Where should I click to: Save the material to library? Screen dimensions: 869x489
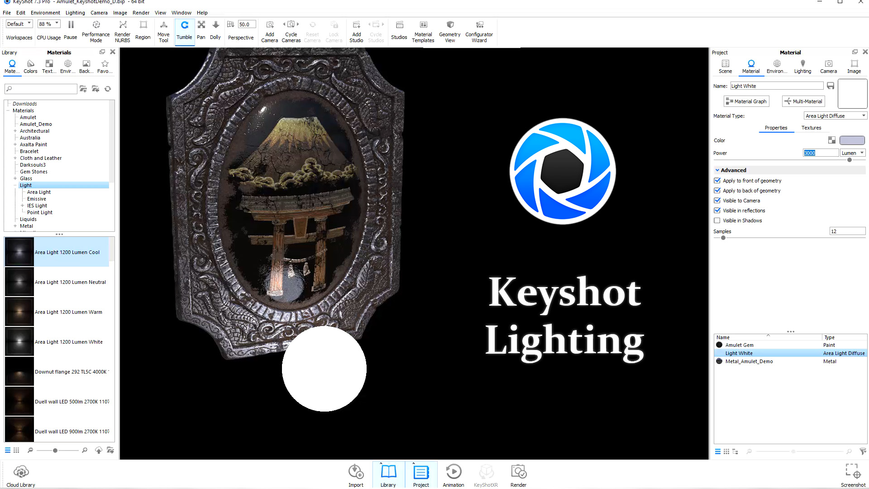[x=831, y=86]
